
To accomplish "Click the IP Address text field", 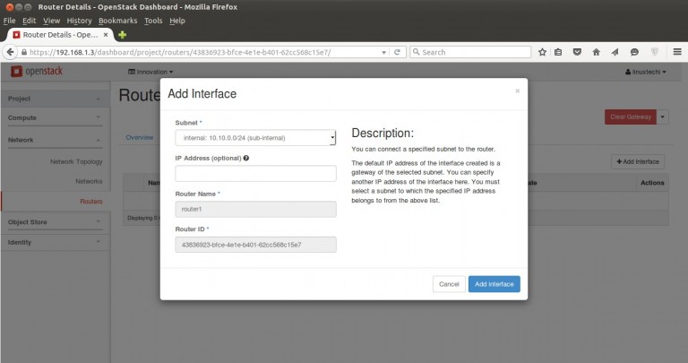I will (255, 173).
